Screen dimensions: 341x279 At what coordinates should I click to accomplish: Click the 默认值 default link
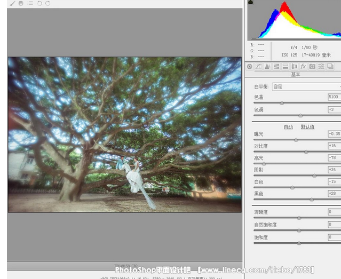click(x=307, y=127)
